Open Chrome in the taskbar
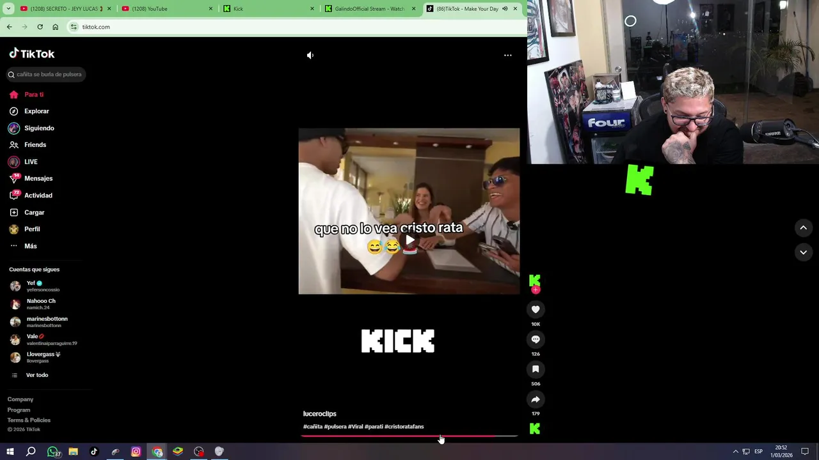The height and width of the screenshot is (460, 819). (x=157, y=452)
